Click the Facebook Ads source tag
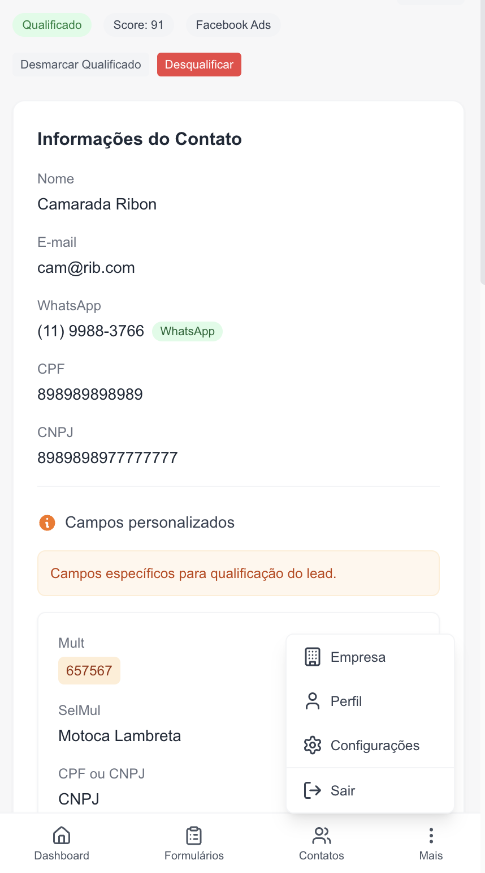 coord(233,25)
